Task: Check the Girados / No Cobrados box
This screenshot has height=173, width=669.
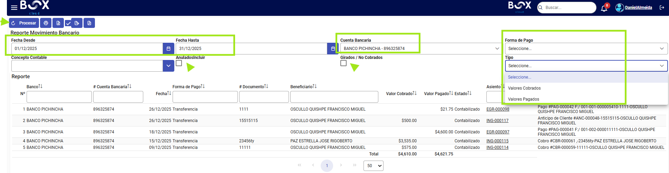Action: (343, 63)
